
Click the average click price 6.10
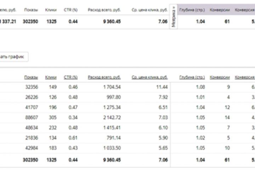tap(163, 128)
